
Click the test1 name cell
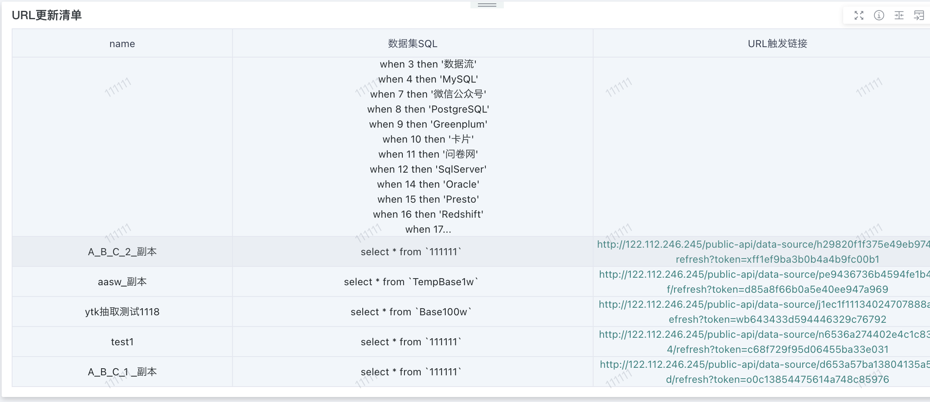122,342
